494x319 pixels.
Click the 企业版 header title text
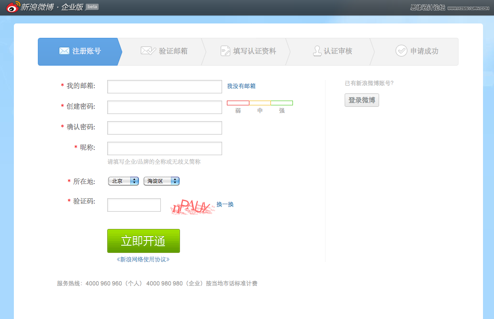[72, 7]
